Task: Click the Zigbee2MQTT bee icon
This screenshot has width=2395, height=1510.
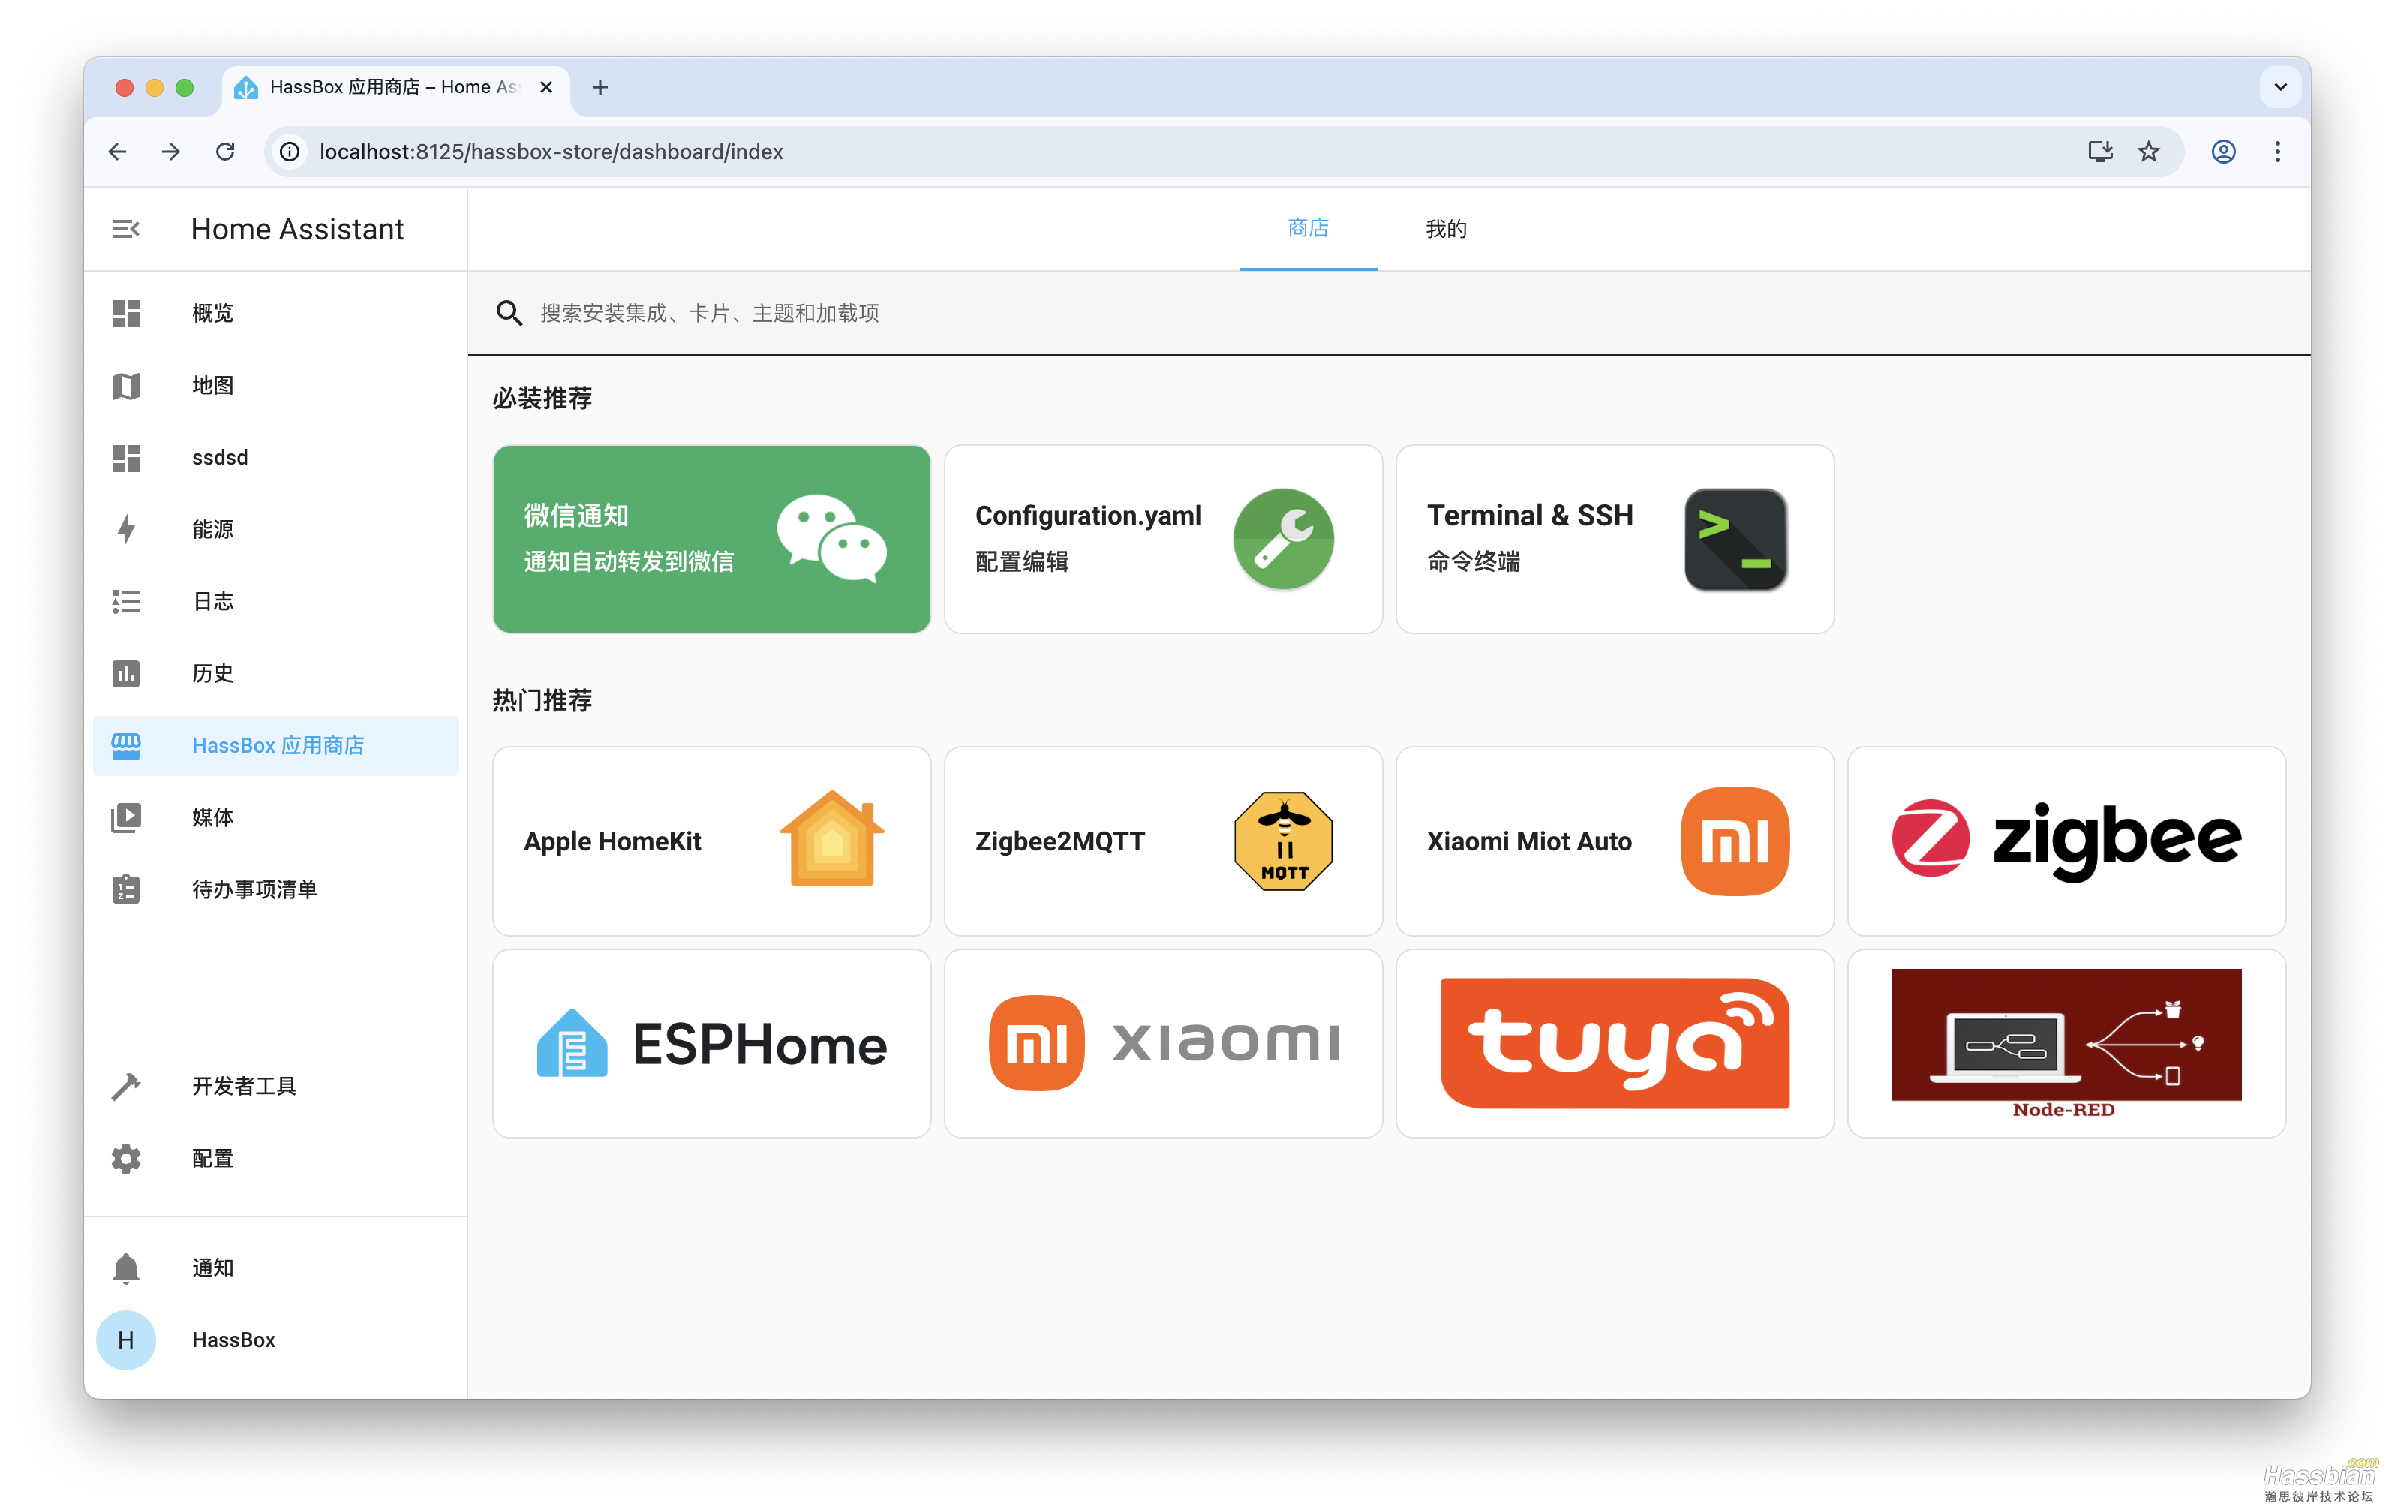Action: (1283, 841)
